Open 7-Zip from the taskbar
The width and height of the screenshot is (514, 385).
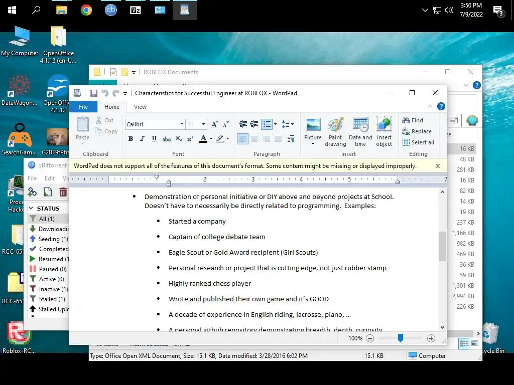click(136, 10)
